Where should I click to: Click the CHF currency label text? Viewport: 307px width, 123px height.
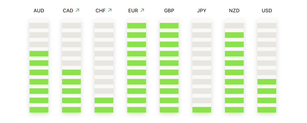(100, 11)
